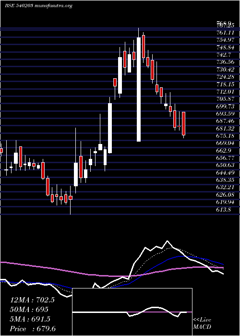Viewport: 240px width, 336px height.
Task: Click the 650.63 price axis label
Action: click(x=225, y=165)
